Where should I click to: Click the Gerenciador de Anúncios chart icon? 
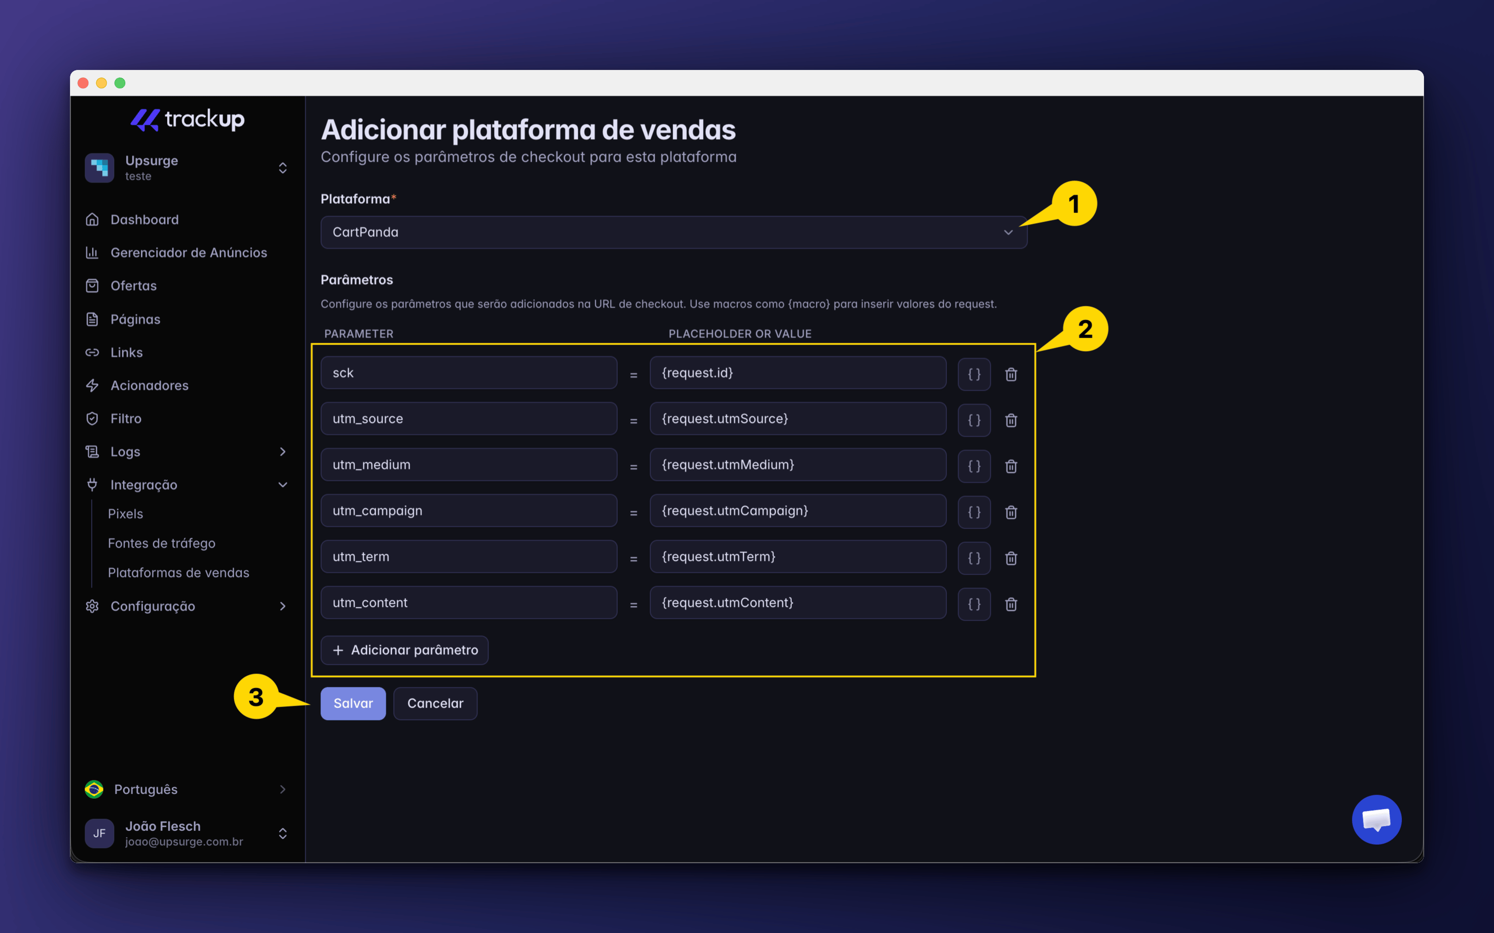pos(92,253)
